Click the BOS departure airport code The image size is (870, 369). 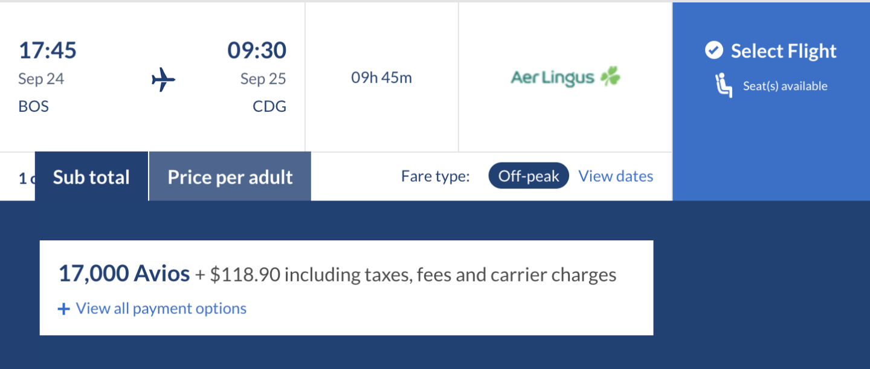pos(34,107)
